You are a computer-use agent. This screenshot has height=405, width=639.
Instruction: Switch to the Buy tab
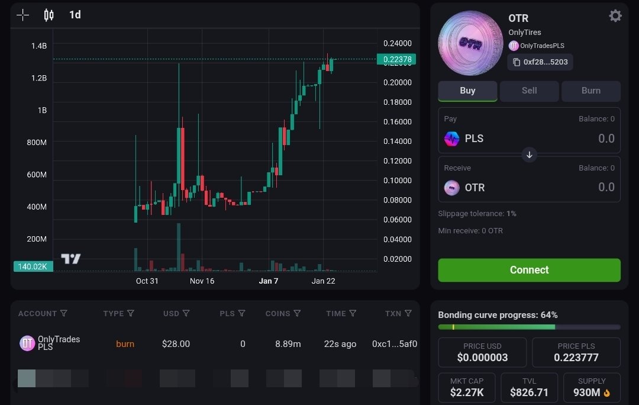tap(467, 91)
